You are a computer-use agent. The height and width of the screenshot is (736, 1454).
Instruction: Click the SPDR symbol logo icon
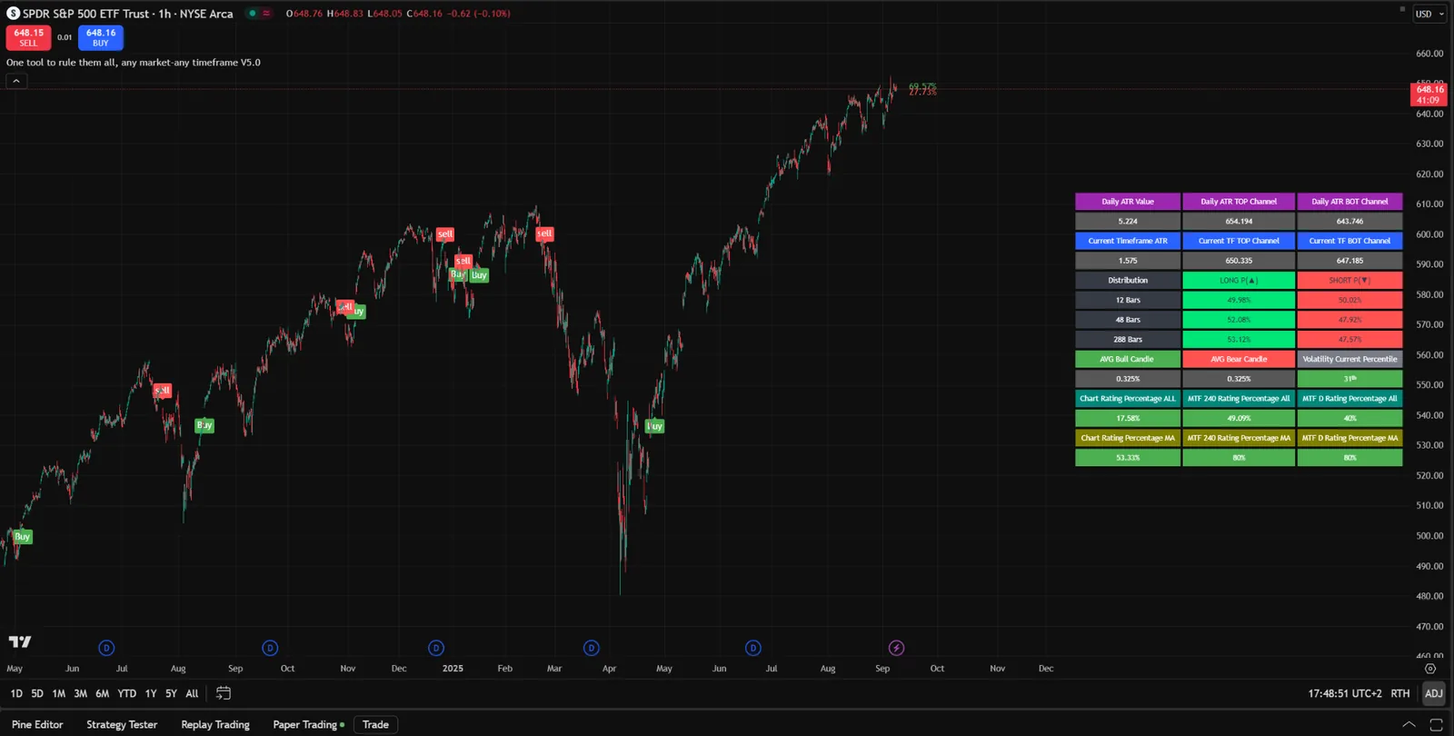click(x=14, y=14)
